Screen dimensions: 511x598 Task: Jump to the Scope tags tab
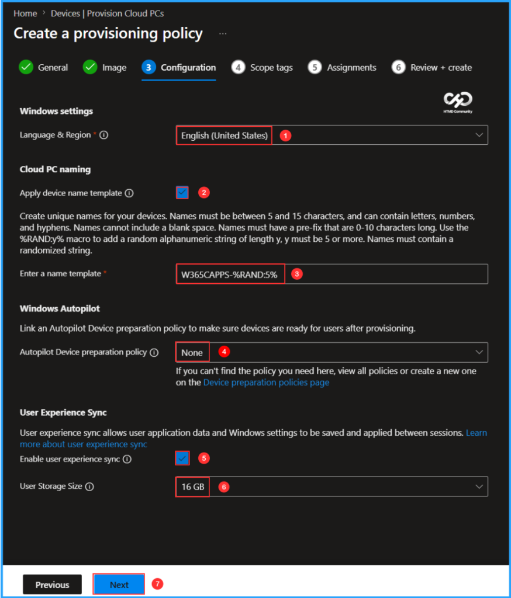262,68
